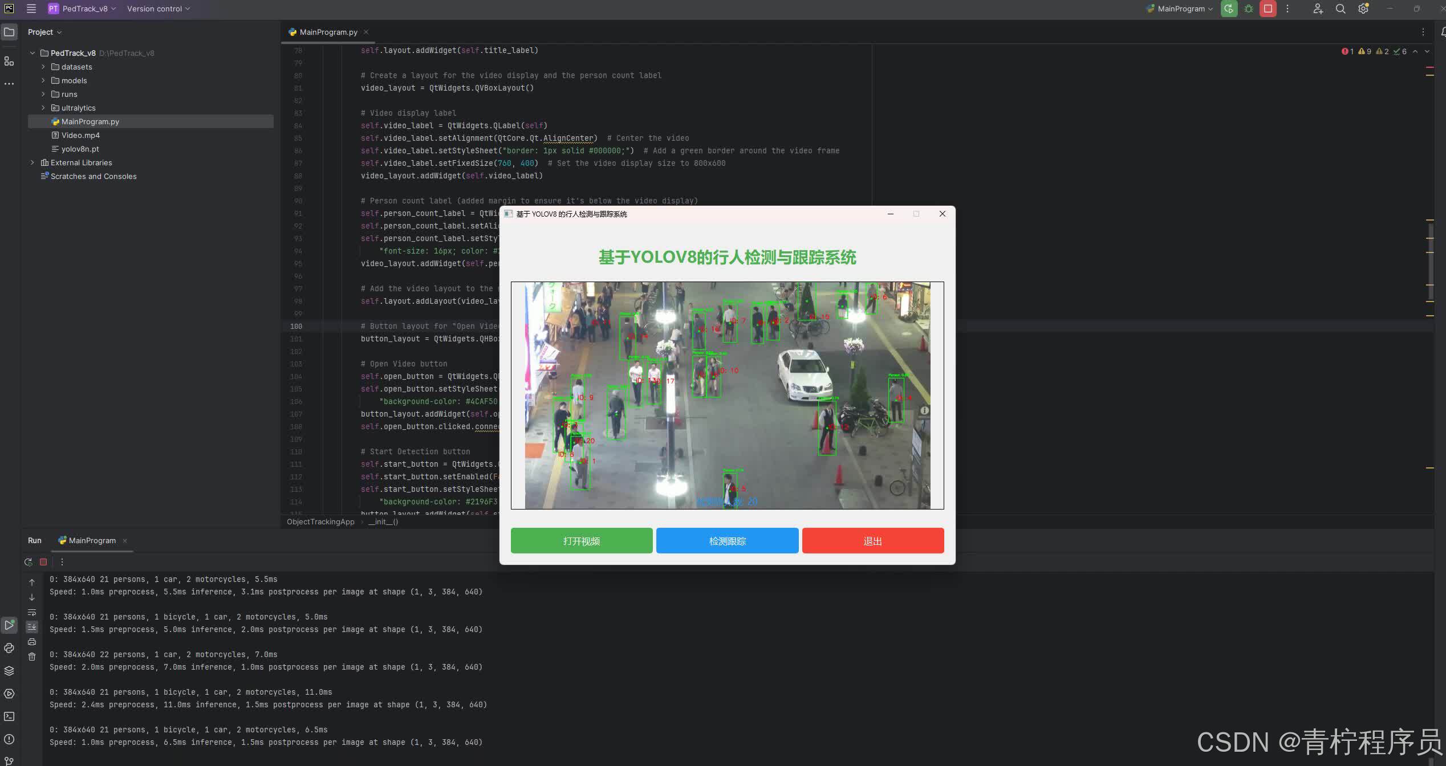This screenshot has height=766, width=1446.
Task: Jump up the stack trace arrow
Action: click(32, 582)
